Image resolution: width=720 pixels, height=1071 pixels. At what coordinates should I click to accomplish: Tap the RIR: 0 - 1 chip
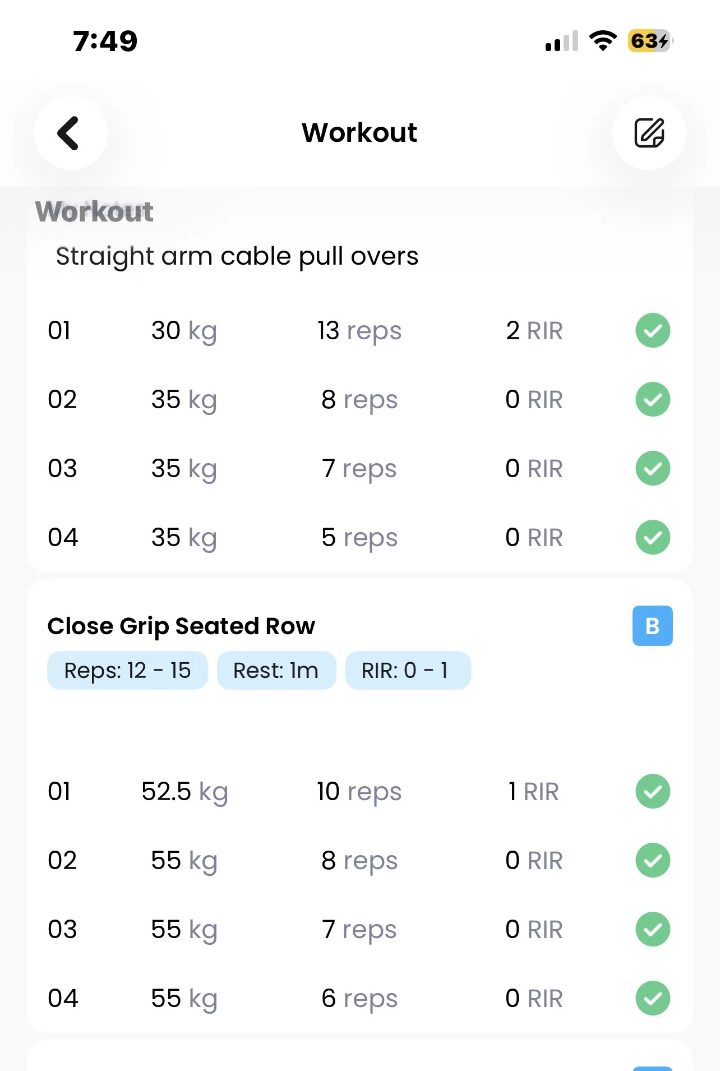[408, 670]
